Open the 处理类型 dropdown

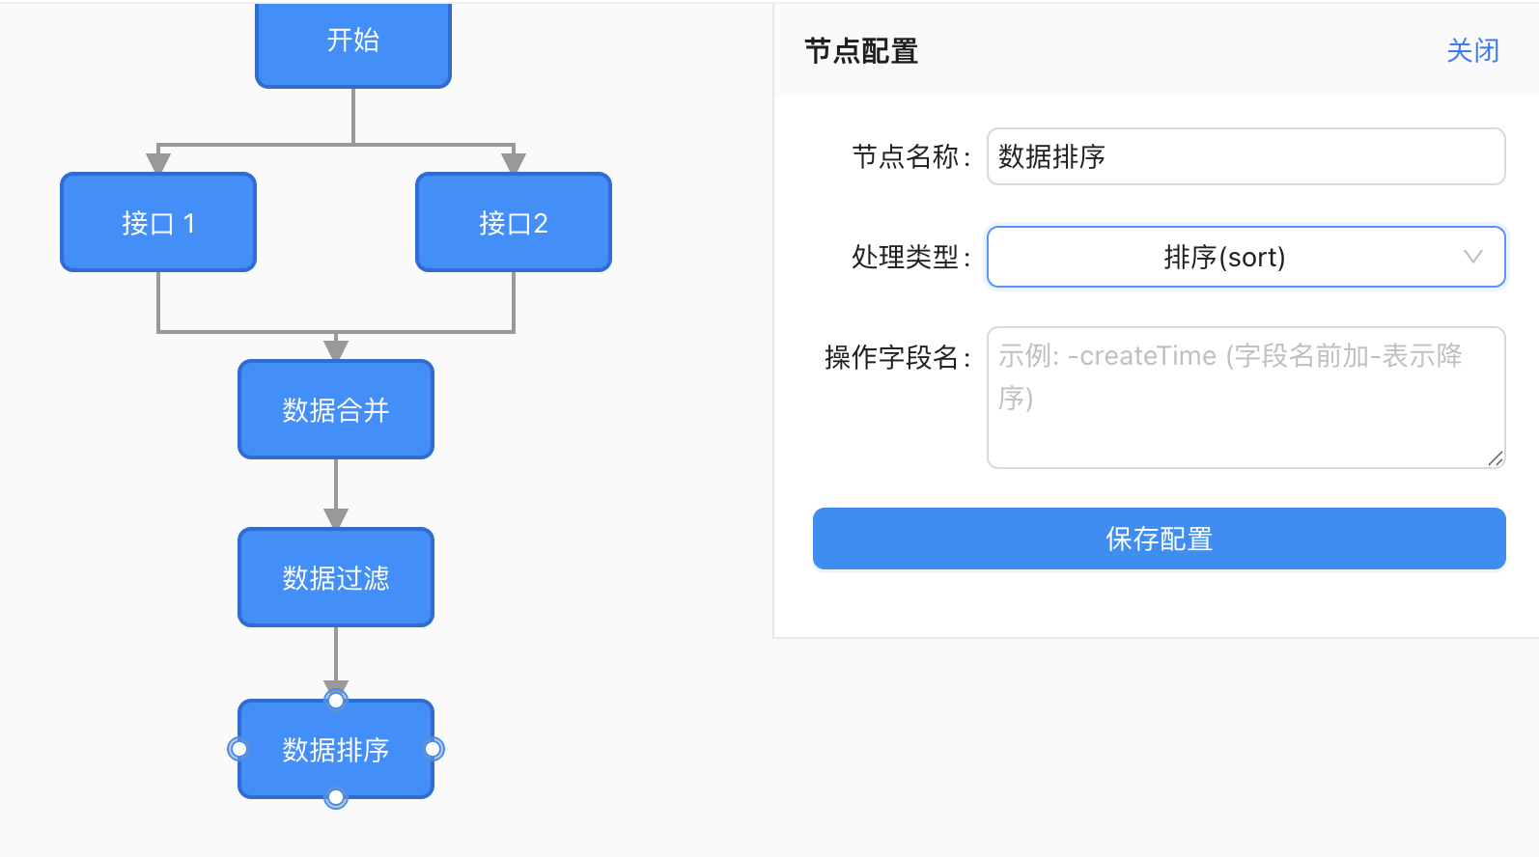coord(1224,257)
